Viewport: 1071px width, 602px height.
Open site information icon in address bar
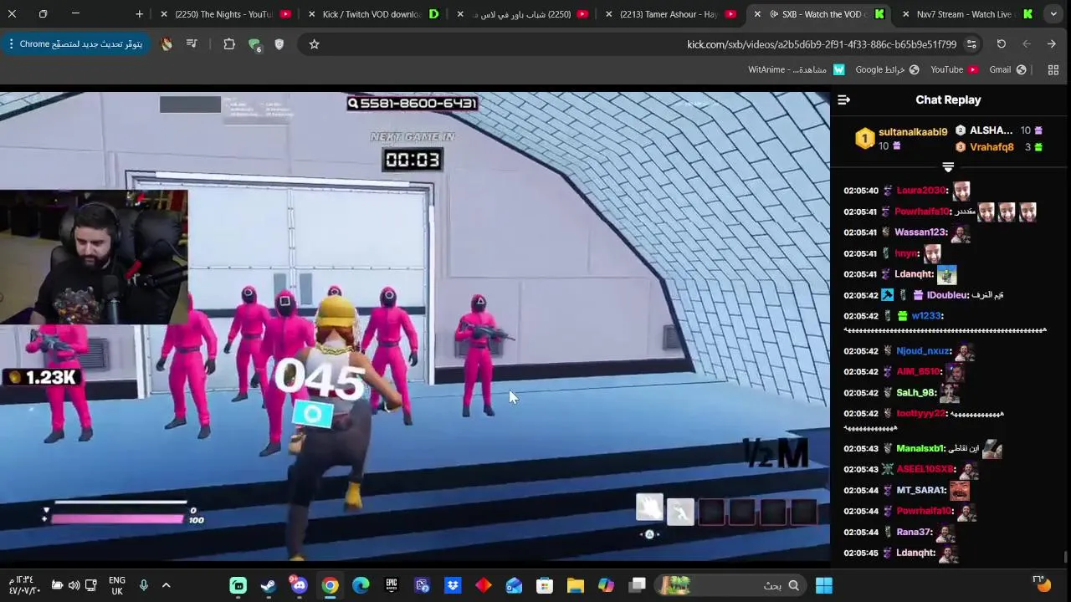click(971, 43)
